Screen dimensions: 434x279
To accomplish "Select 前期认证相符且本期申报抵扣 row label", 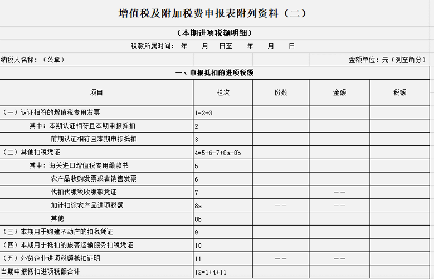I will (x=94, y=139).
